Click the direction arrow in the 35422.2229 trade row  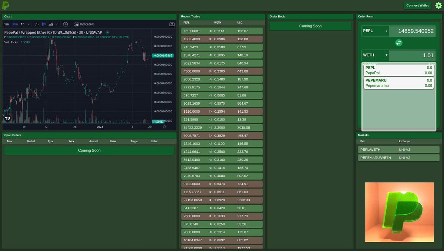pos(211,128)
